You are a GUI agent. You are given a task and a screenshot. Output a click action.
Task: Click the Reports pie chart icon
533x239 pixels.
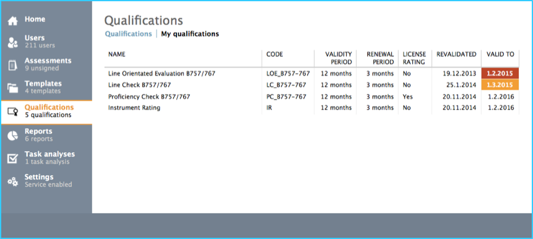[12, 136]
